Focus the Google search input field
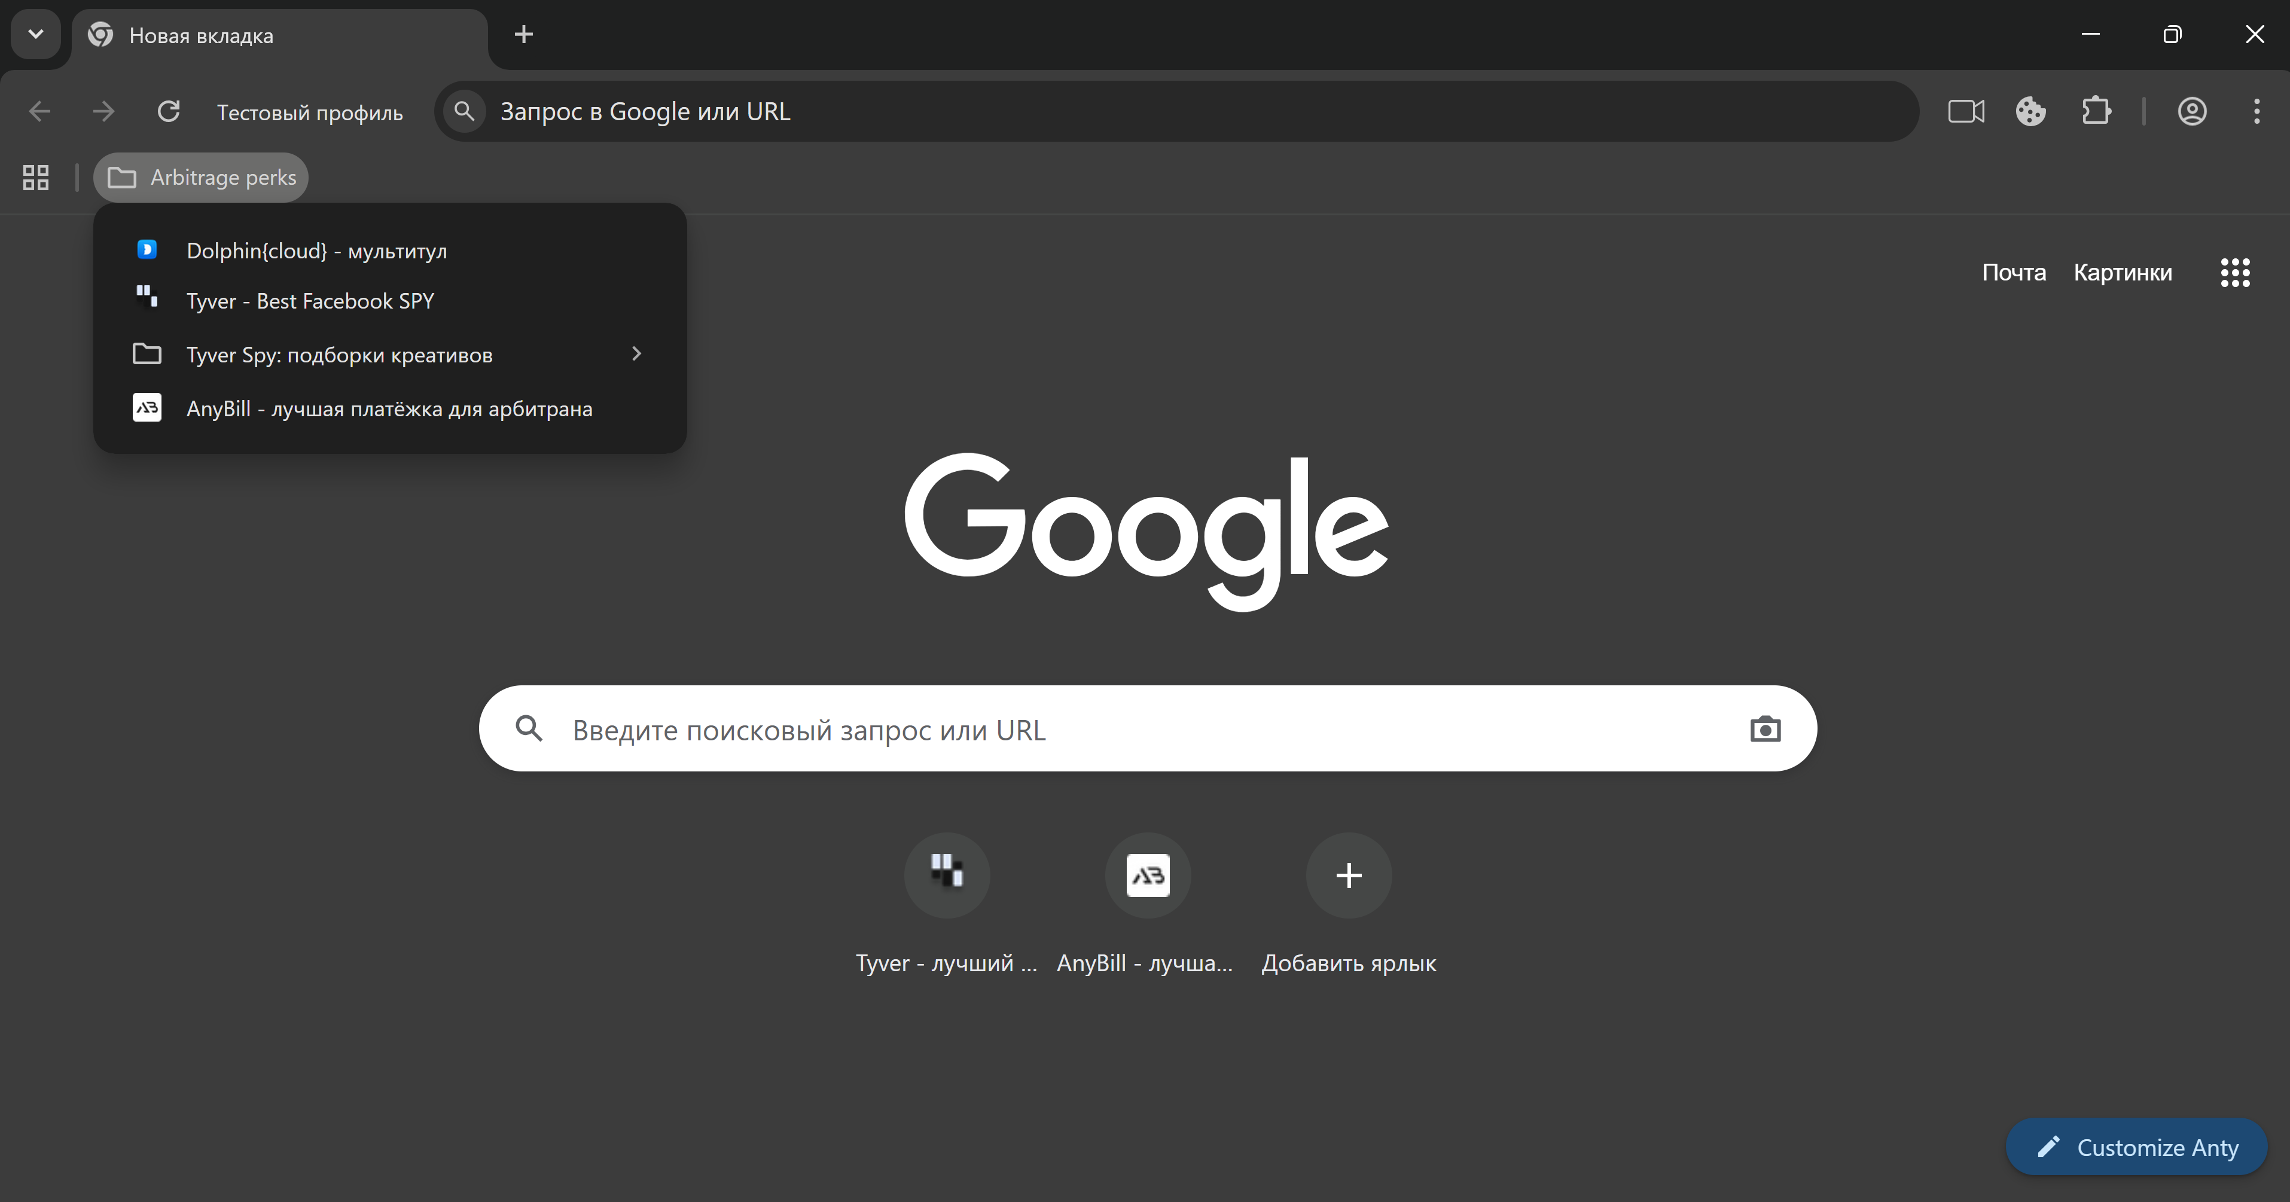The image size is (2290, 1202). 1146,730
